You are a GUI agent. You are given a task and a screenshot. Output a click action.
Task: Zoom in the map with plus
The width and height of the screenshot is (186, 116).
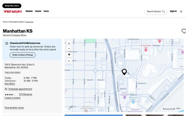click(x=69, y=43)
